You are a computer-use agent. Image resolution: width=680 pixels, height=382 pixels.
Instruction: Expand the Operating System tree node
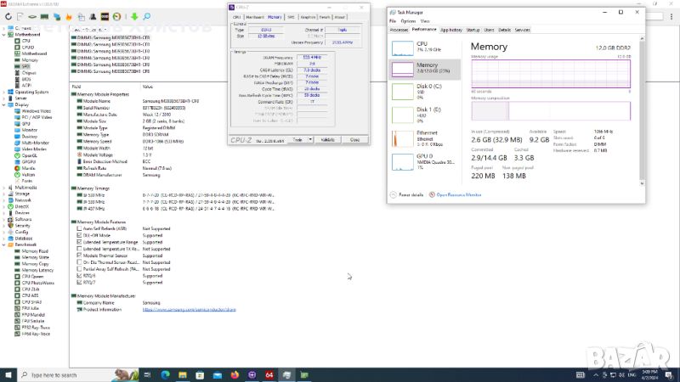point(3,92)
